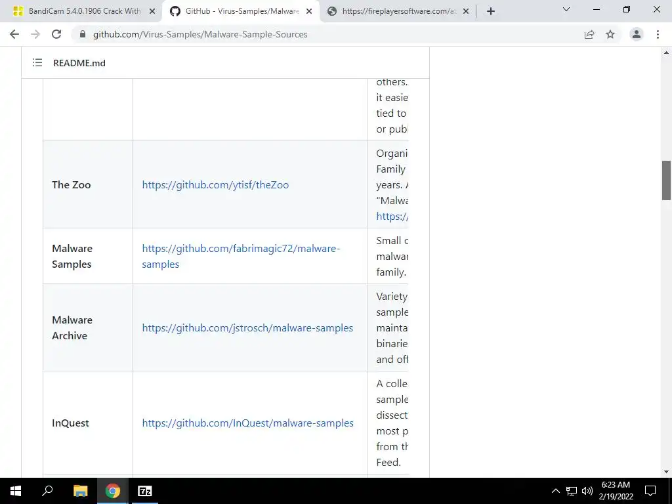Open the notification center icon
The width and height of the screenshot is (672, 504).
coord(650,491)
